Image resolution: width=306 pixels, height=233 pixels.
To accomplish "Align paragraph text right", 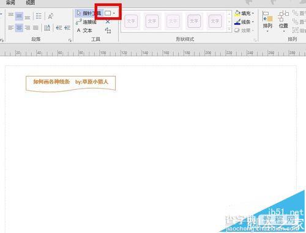I will [x=28, y=28].
